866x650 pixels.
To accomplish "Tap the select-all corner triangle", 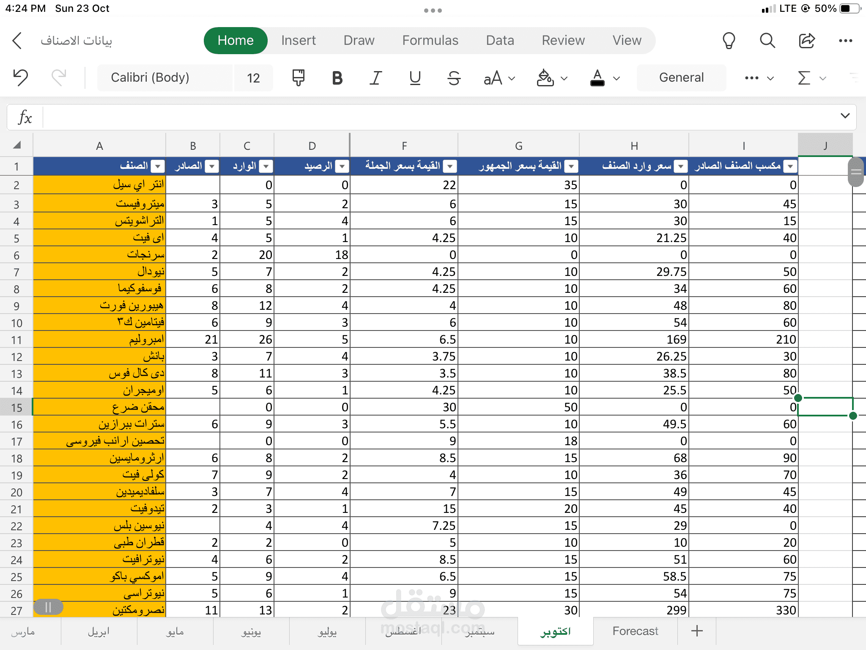I will click(17, 145).
